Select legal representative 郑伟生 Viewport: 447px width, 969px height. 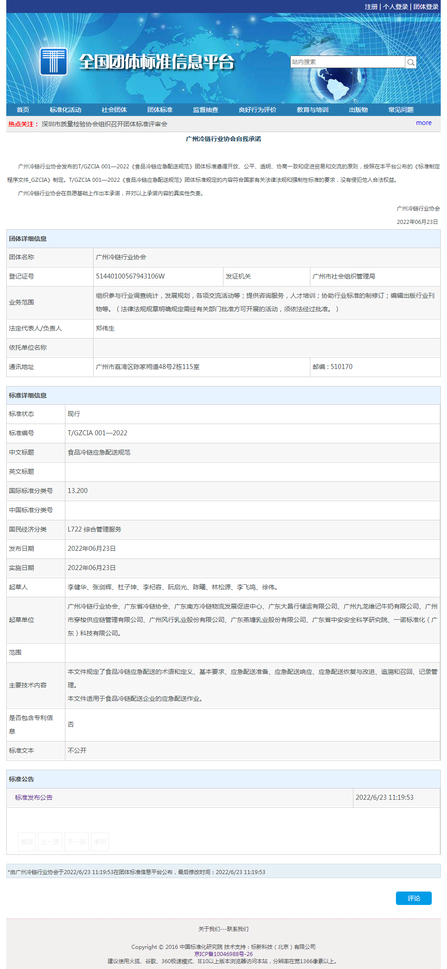[x=105, y=328]
